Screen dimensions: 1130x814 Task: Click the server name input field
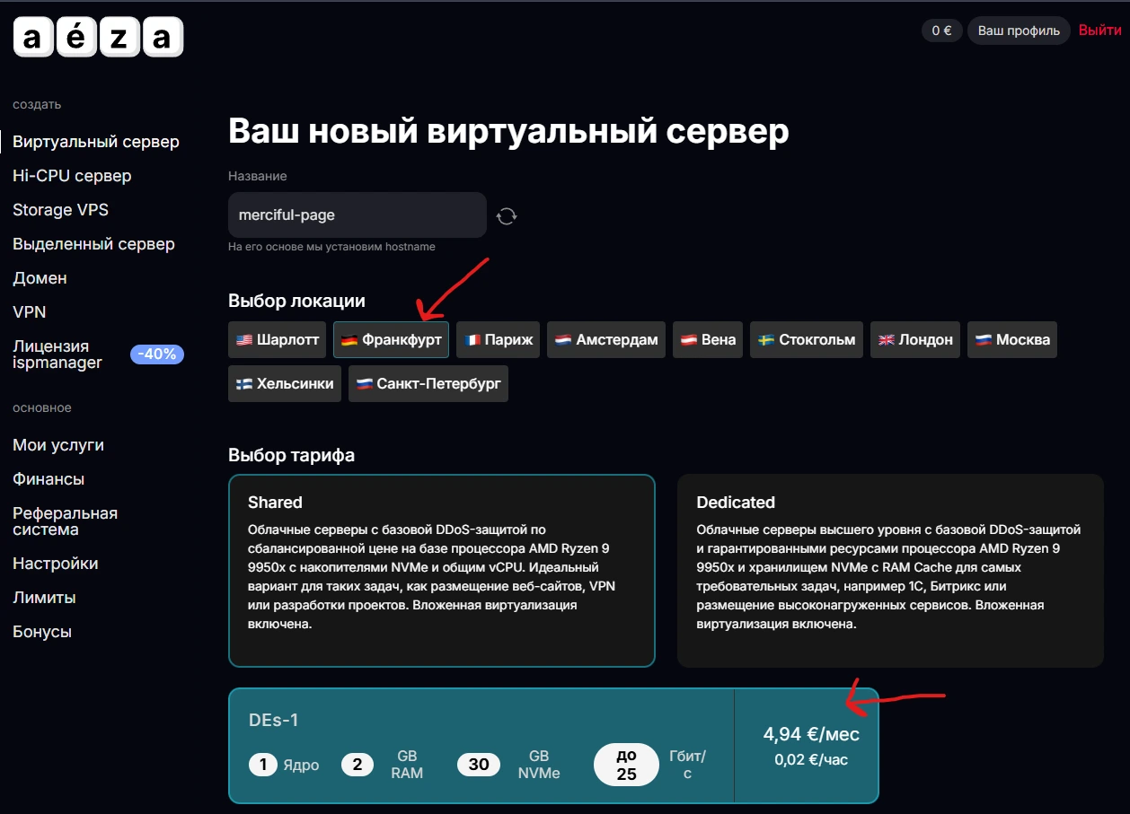pos(357,215)
